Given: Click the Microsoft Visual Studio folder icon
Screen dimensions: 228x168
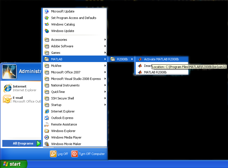Looking at the screenshot, I should click(47, 79).
